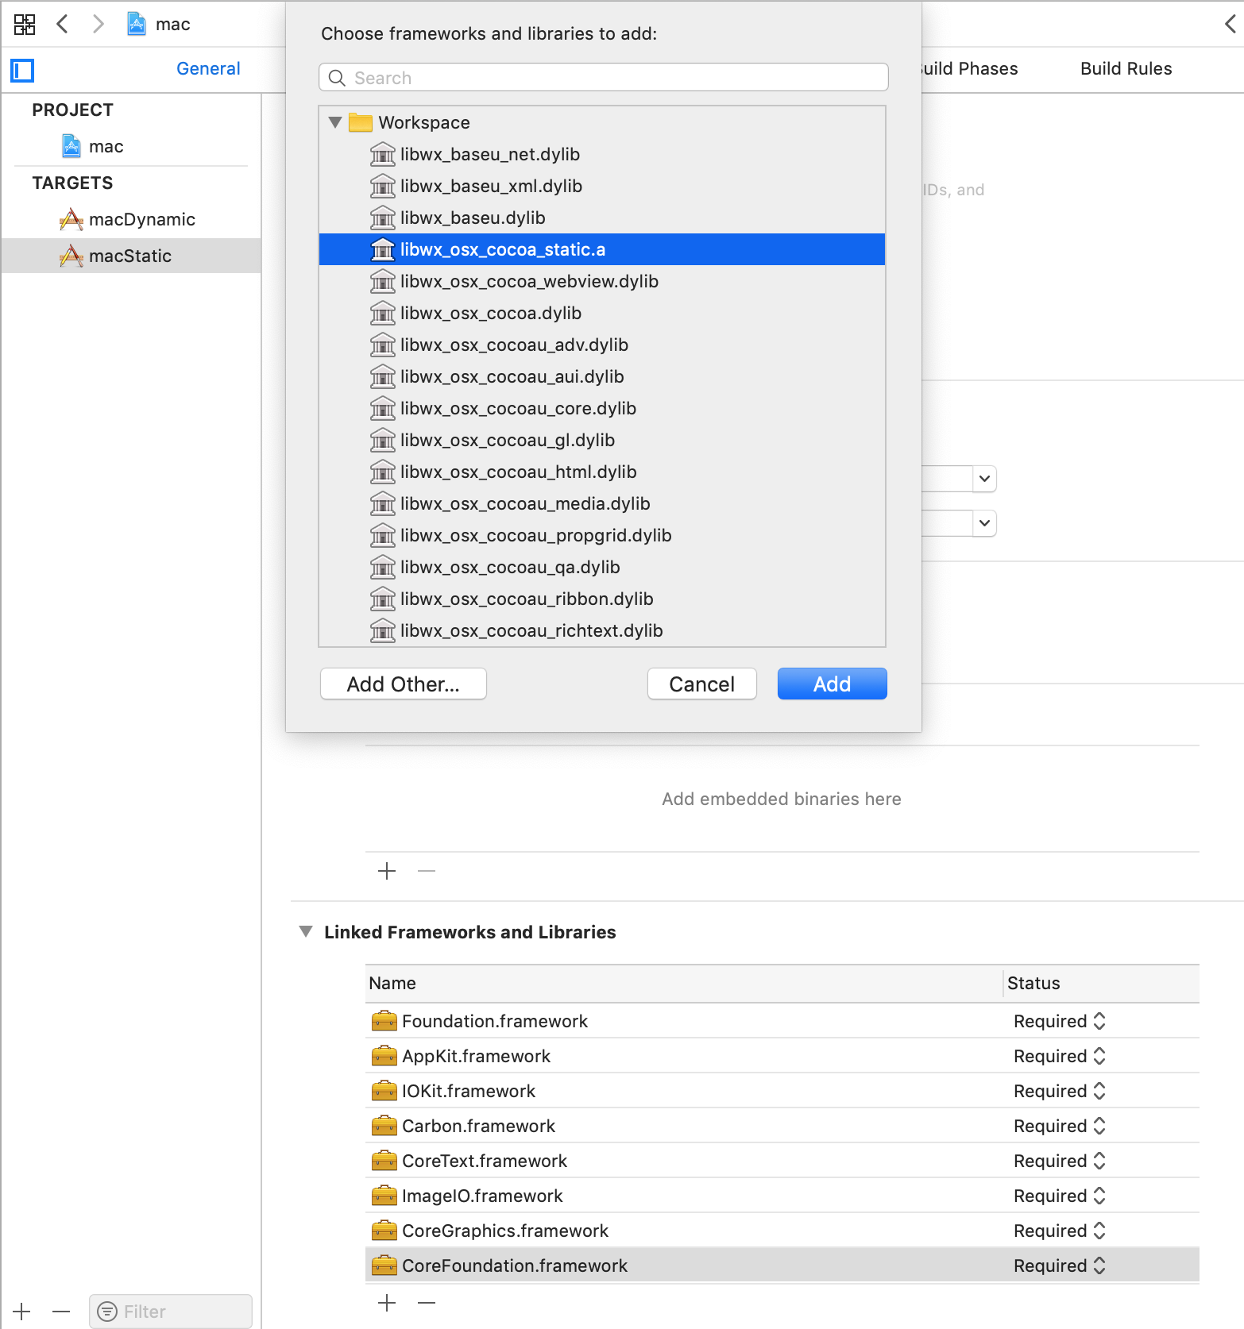Select the macDynamic target icon
The height and width of the screenshot is (1329, 1244).
coord(71,219)
